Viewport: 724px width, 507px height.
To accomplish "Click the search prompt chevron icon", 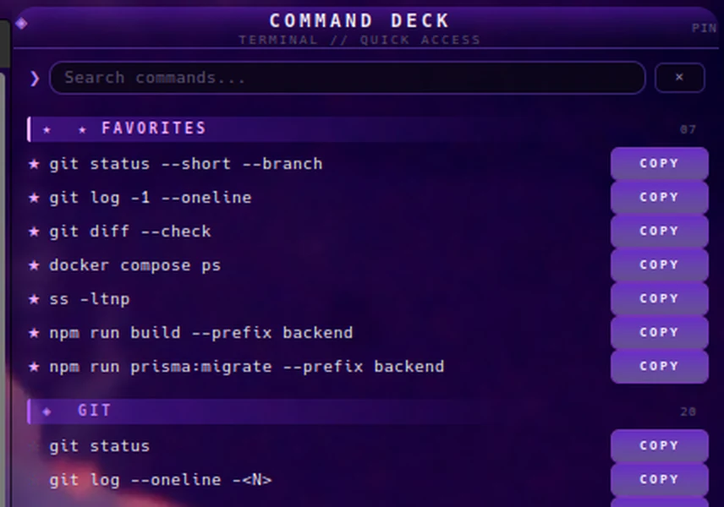I will [x=35, y=79].
